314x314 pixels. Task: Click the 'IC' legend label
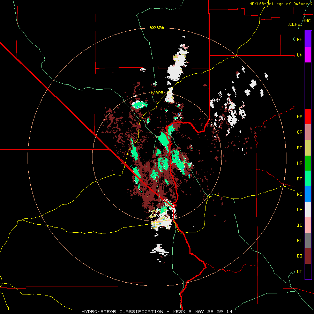[x=299, y=225]
